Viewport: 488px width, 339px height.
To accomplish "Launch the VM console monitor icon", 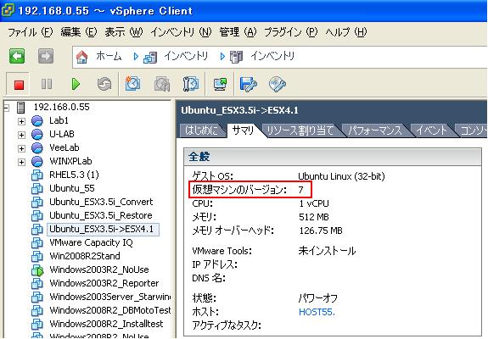I will pos(220,84).
